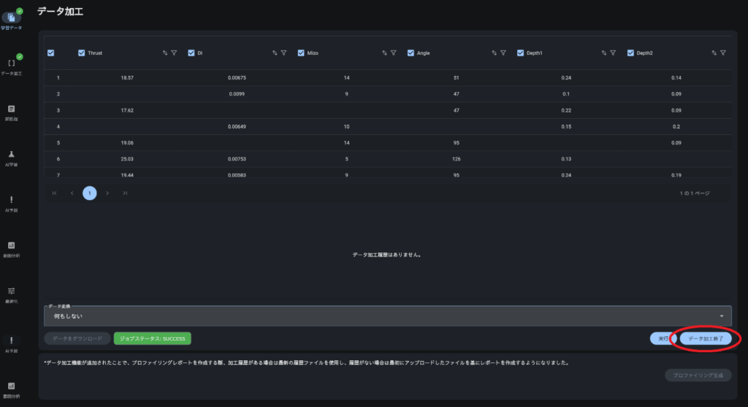
Task: Click the 実行 button
Action: 662,338
